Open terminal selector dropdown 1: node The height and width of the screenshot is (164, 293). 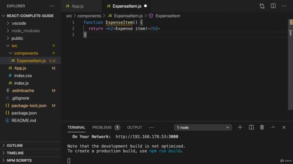[203, 128]
